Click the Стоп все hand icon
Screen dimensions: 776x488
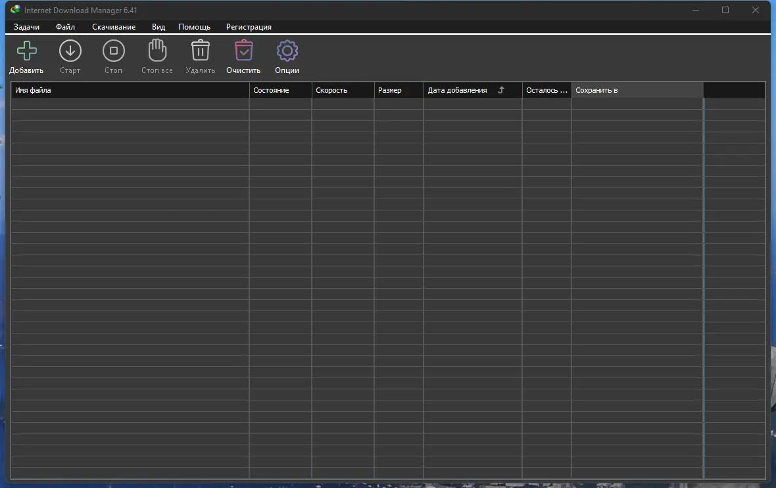click(x=157, y=50)
